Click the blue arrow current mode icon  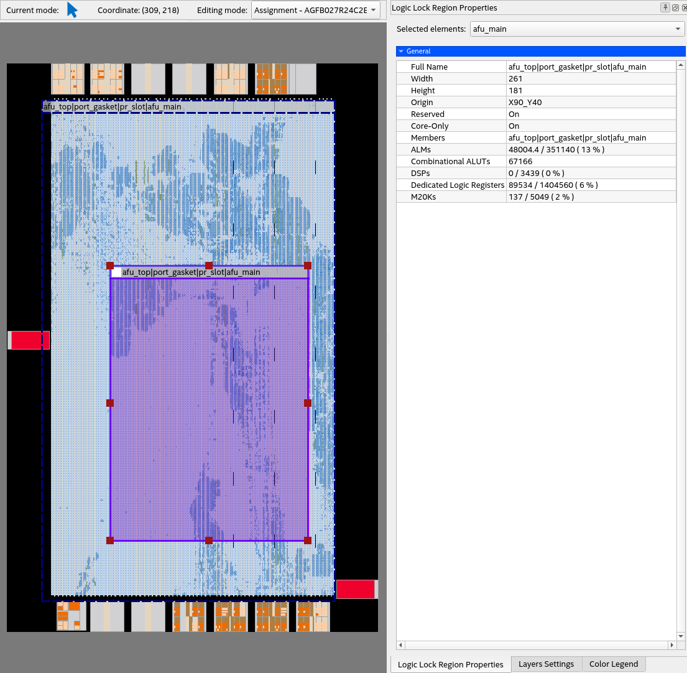pos(72,10)
